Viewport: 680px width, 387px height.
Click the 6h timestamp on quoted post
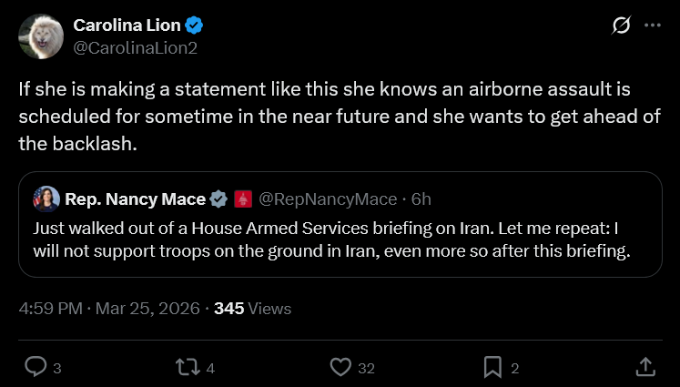(x=421, y=199)
